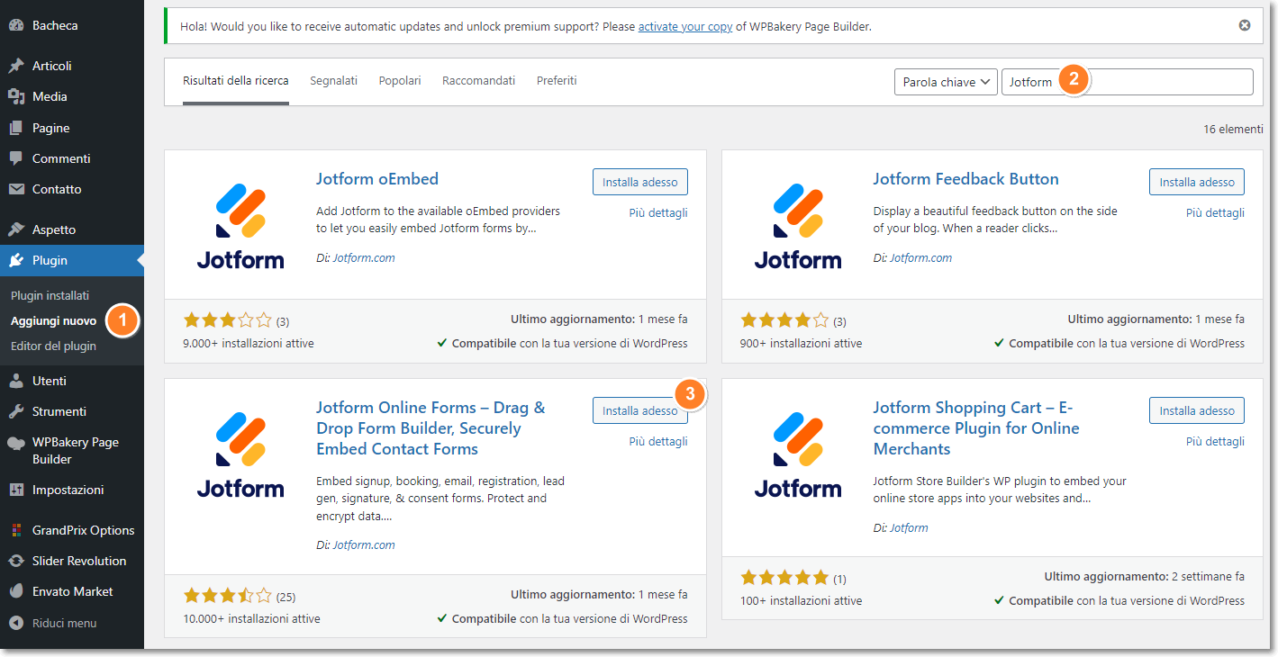
Task: Switch to the Risultati della ricerca tab
Action: [236, 81]
